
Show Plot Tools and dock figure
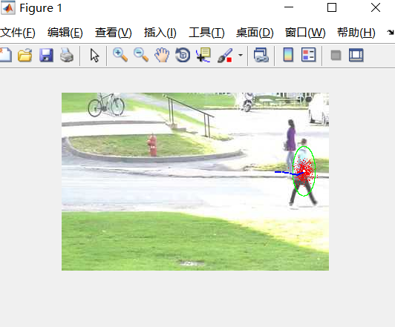click(x=356, y=55)
